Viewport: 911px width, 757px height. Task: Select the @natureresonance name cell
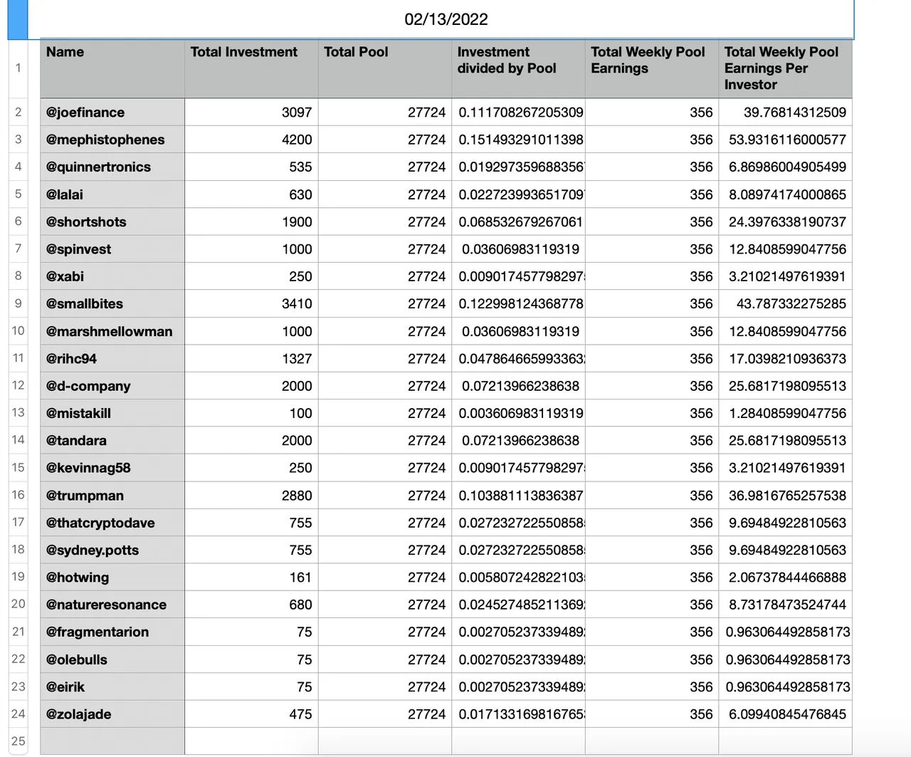point(112,605)
